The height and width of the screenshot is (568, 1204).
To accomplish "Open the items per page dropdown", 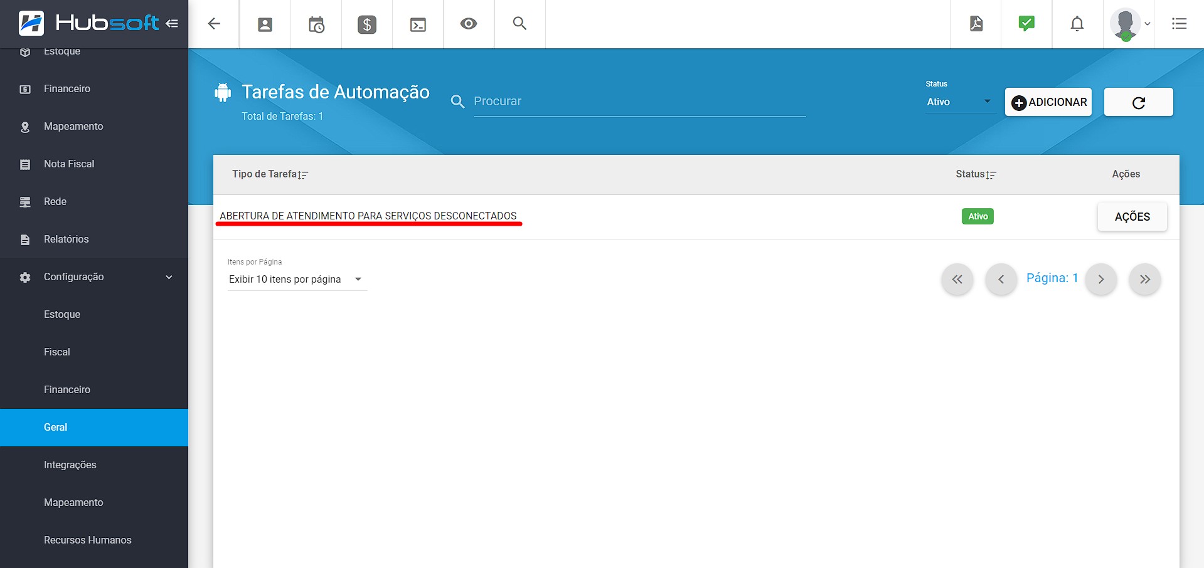I will point(297,280).
